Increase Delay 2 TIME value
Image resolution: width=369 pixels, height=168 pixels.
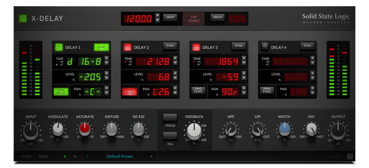pos(175,58)
